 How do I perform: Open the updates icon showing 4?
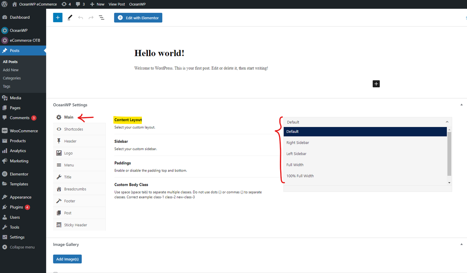click(x=66, y=4)
